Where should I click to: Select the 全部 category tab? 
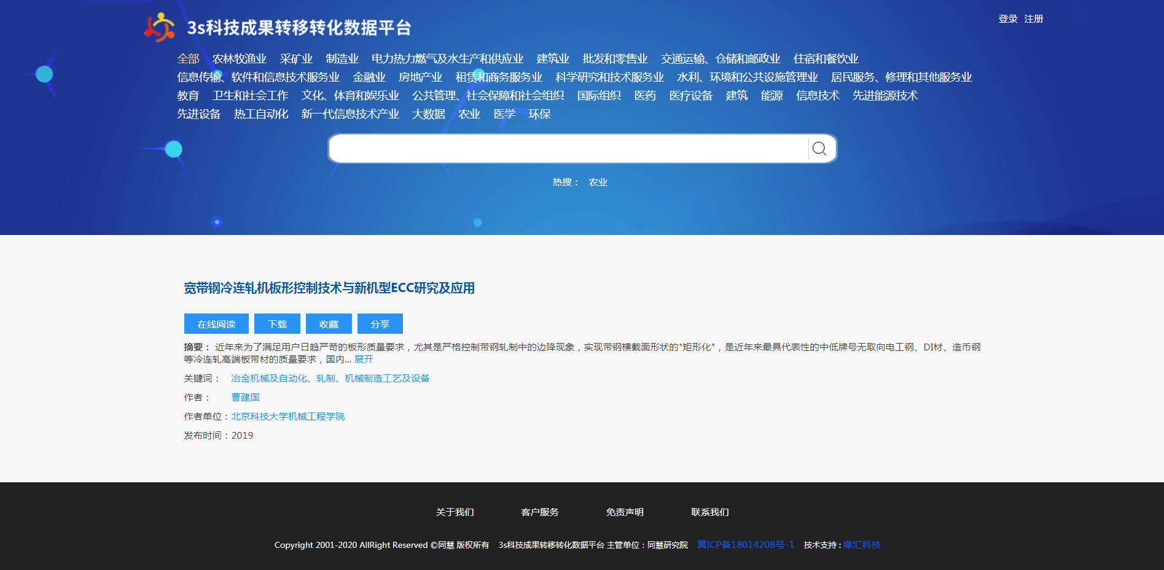click(188, 59)
